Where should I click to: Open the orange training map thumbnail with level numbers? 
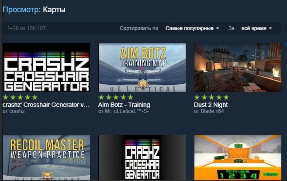point(238,157)
